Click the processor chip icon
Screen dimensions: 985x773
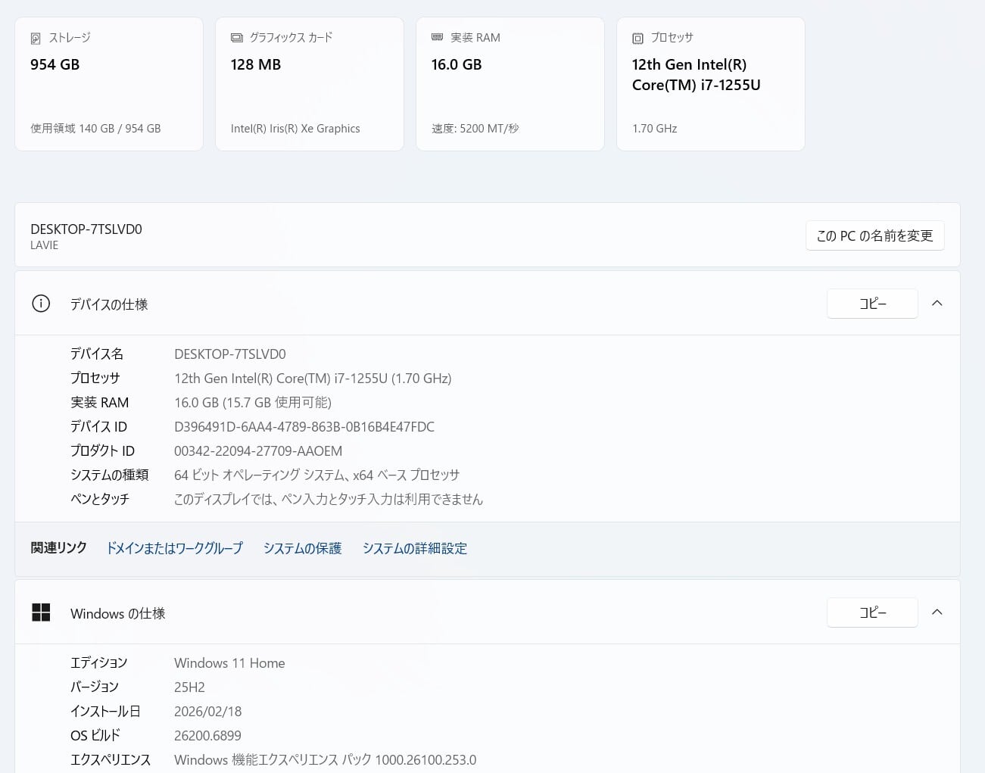pyautogui.click(x=637, y=39)
